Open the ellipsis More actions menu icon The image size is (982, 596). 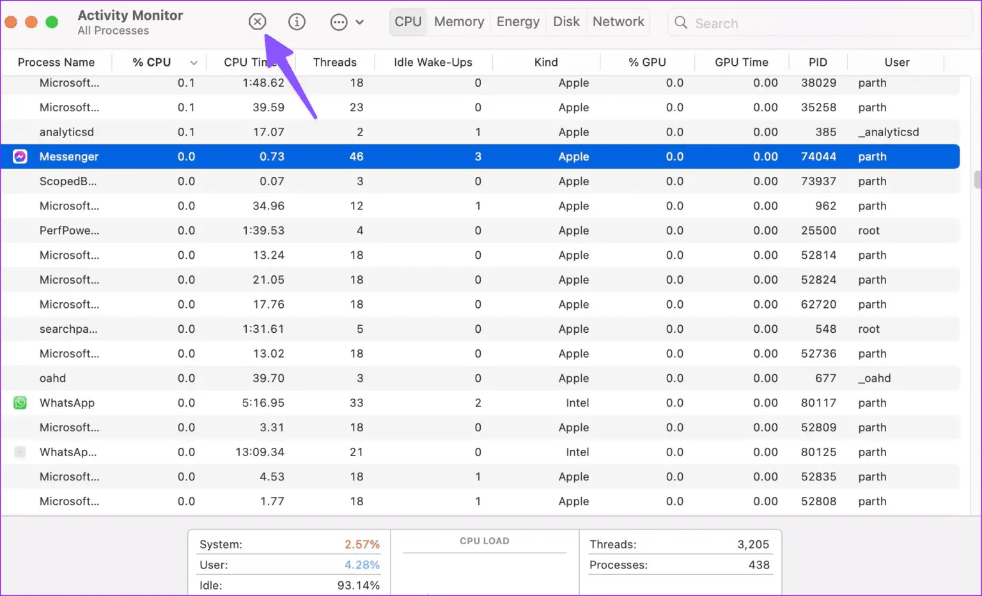point(339,22)
